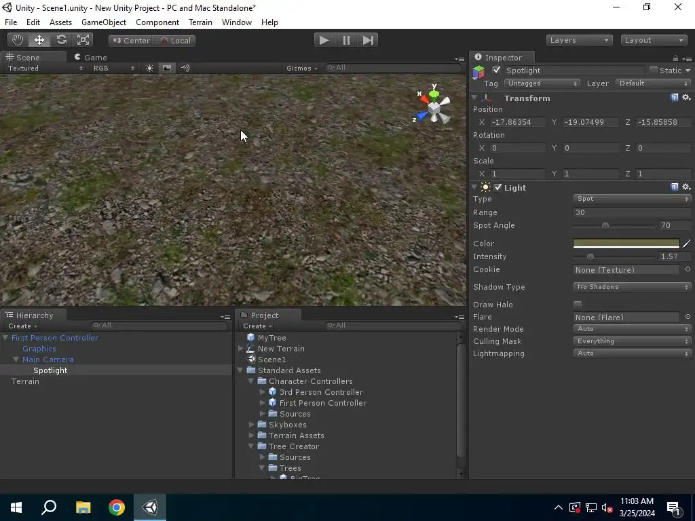Screen dimensions: 695x521
Task: Open the Terrain menu
Action: click(x=200, y=22)
